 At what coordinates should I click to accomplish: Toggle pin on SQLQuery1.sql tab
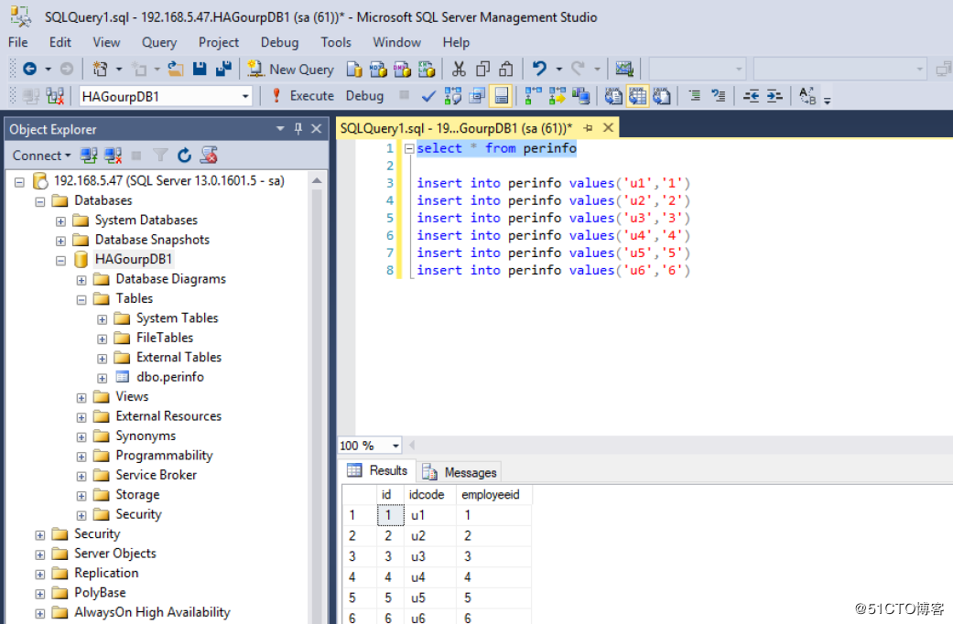click(588, 128)
